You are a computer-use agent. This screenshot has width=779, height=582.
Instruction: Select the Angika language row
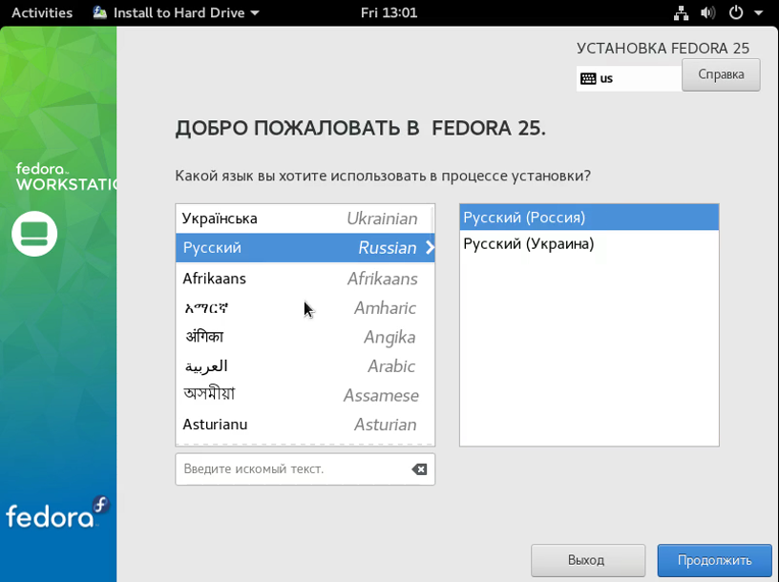click(x=305, y=337)
